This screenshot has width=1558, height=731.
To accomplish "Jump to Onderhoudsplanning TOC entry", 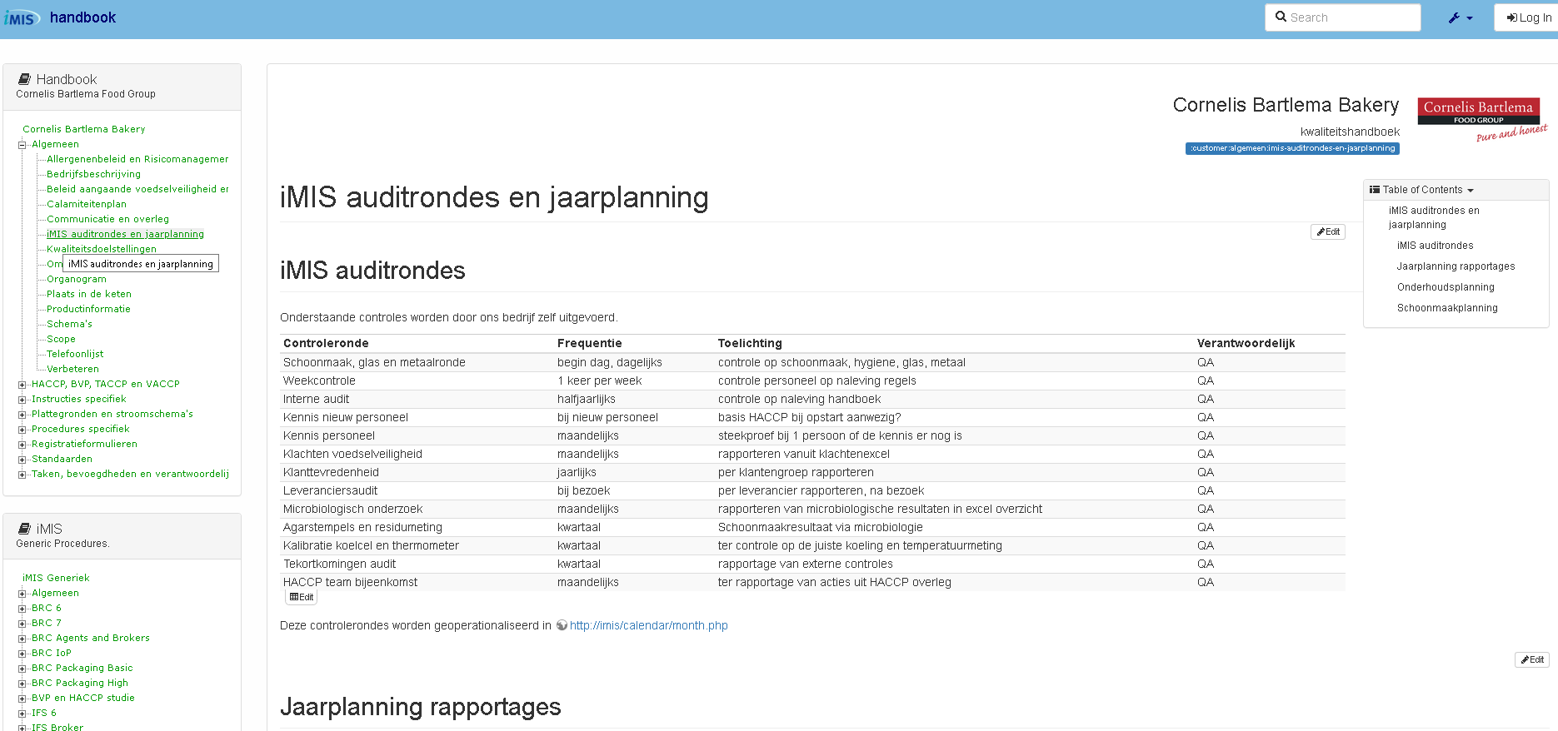I will (1446, 287).
